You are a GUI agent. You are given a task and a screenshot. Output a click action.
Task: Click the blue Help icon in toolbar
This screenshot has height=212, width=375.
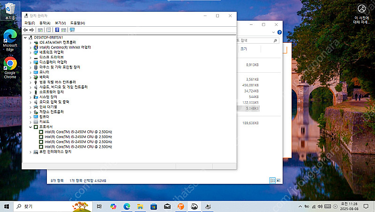(57, 30)
